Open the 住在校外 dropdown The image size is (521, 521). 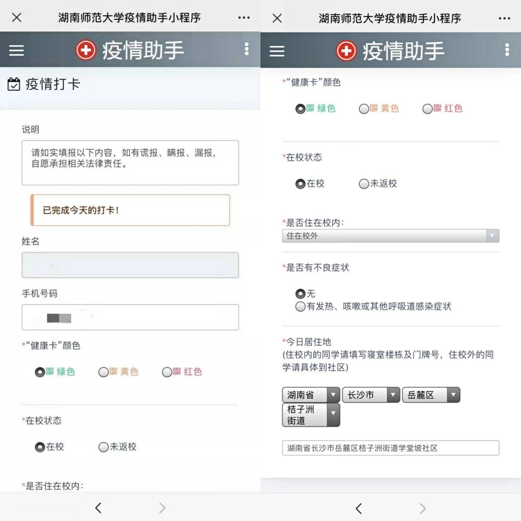[x=390, y=236]
